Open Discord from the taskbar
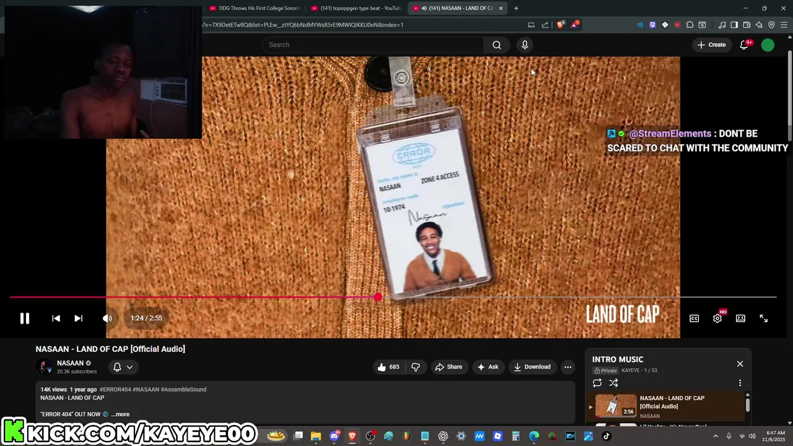The width and height of the screenshot is (793, 446). pyautogui.click(x=335, y=436)
